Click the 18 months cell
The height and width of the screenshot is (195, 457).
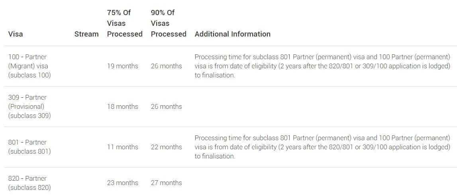123,106
